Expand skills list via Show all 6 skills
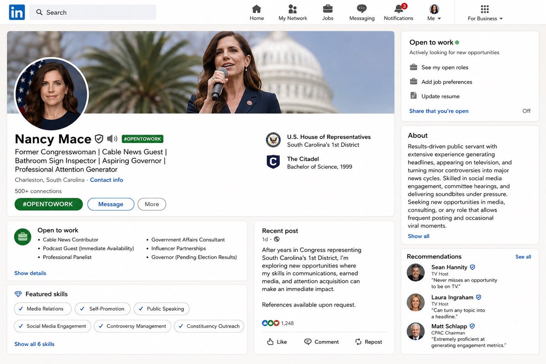Image resolution: width=546 pixels, height=364 pixels. tap(34, 344)
